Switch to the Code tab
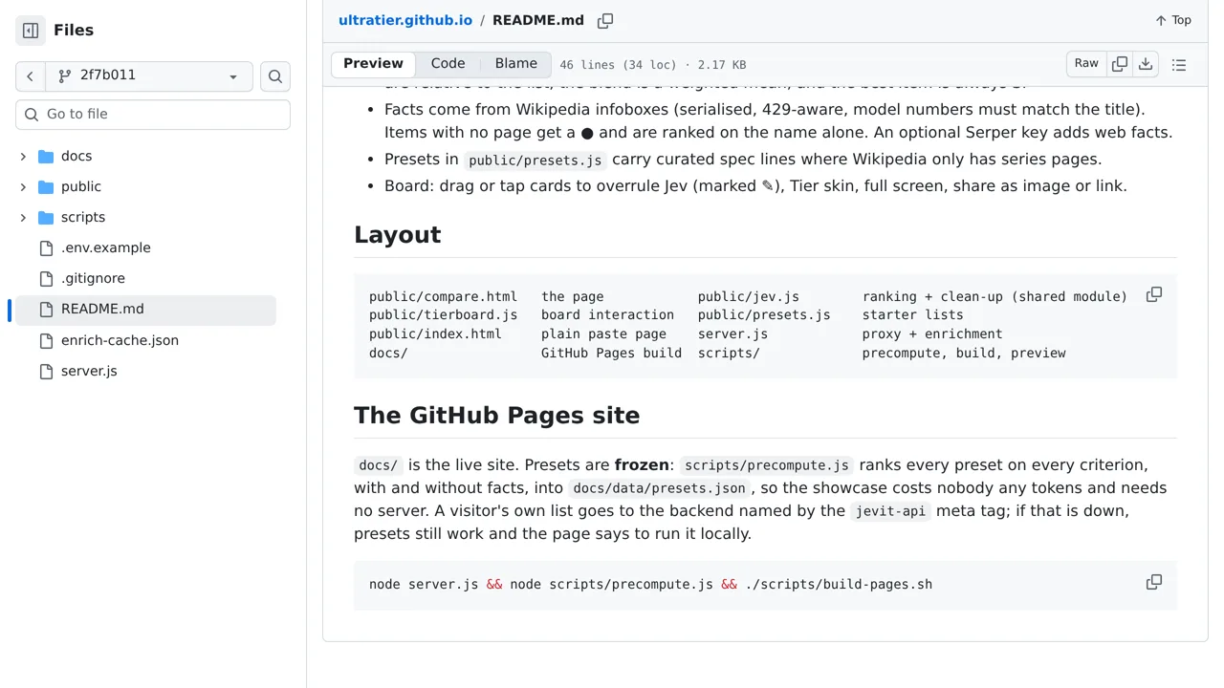Viewport: 1224px width, 688px height. tap(448, 64)
